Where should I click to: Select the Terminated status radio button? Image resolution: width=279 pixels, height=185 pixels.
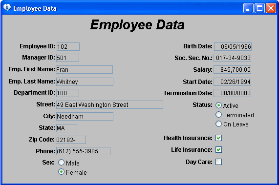point(218,115)
